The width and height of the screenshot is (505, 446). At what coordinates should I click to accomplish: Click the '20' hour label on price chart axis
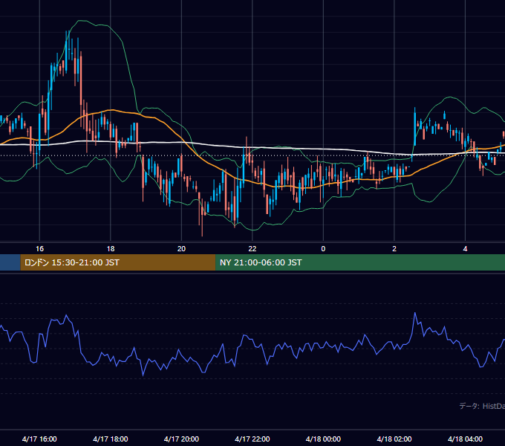point(181,249)
